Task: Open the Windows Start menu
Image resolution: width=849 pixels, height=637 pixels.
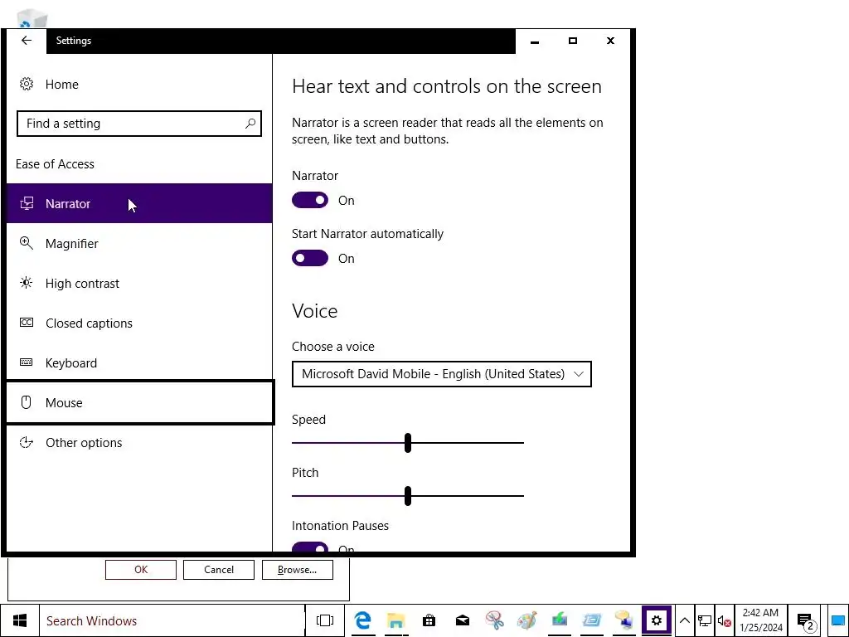Action: (20, 620)
